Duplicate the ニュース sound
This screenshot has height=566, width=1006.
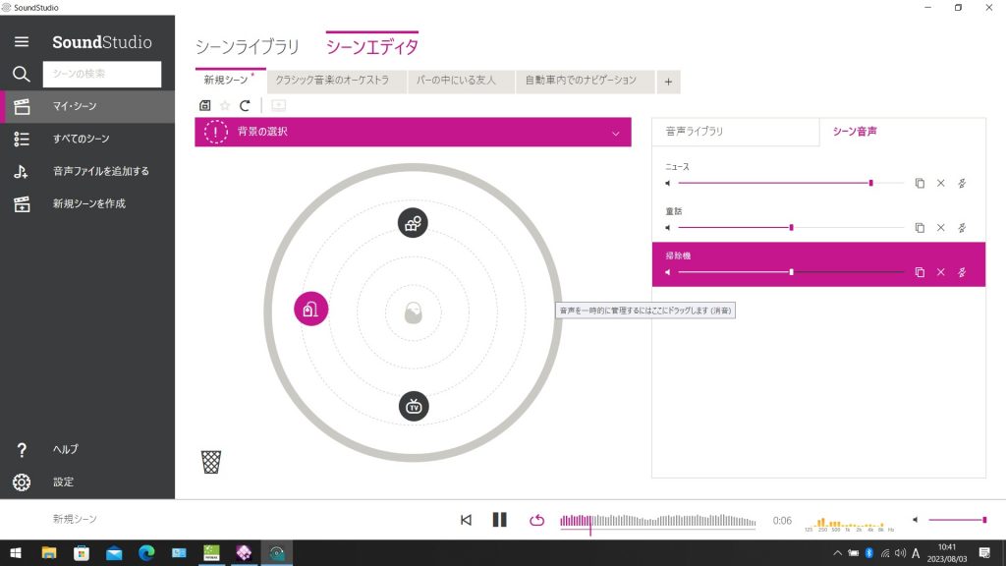pyautogui.click(x=920, y=183)
